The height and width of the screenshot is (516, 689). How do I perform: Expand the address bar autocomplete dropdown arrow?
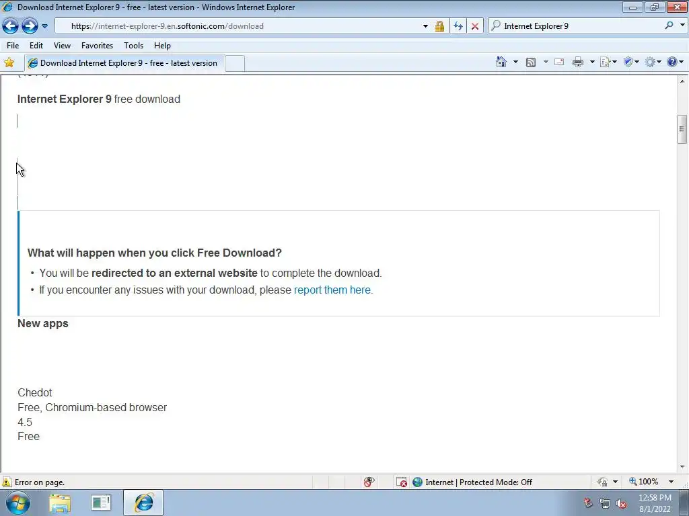pyautogui.click(x=425, y=26)
